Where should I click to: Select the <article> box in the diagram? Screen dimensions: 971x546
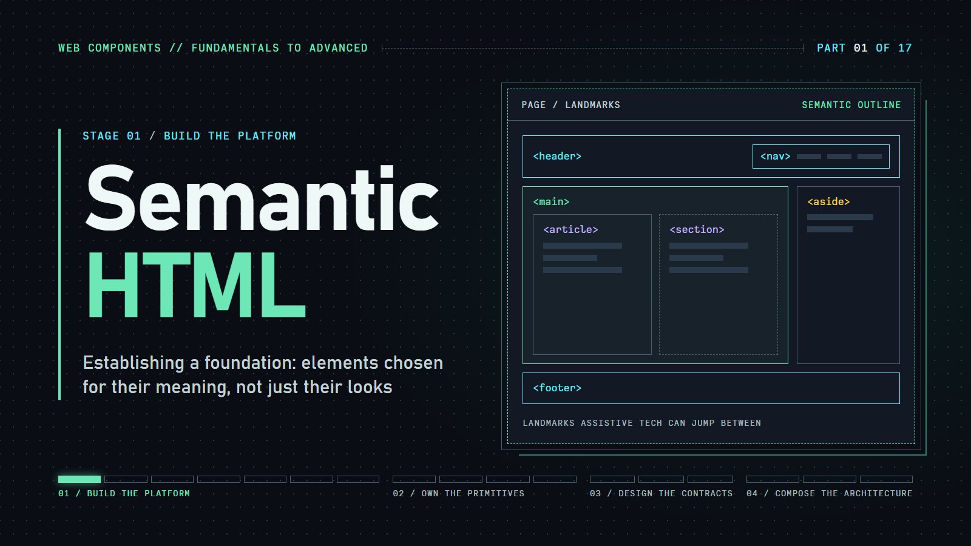592,285
